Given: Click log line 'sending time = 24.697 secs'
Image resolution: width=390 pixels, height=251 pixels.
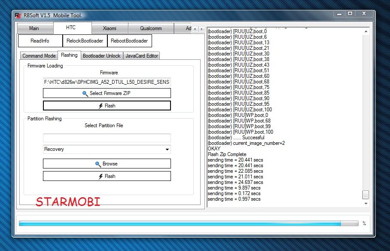Looking at the screenshot, I should click(x=235, y=182).
